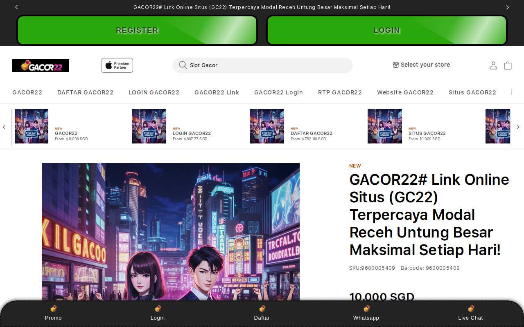Click the Daftar label in bottom bar

click(262, 318)
